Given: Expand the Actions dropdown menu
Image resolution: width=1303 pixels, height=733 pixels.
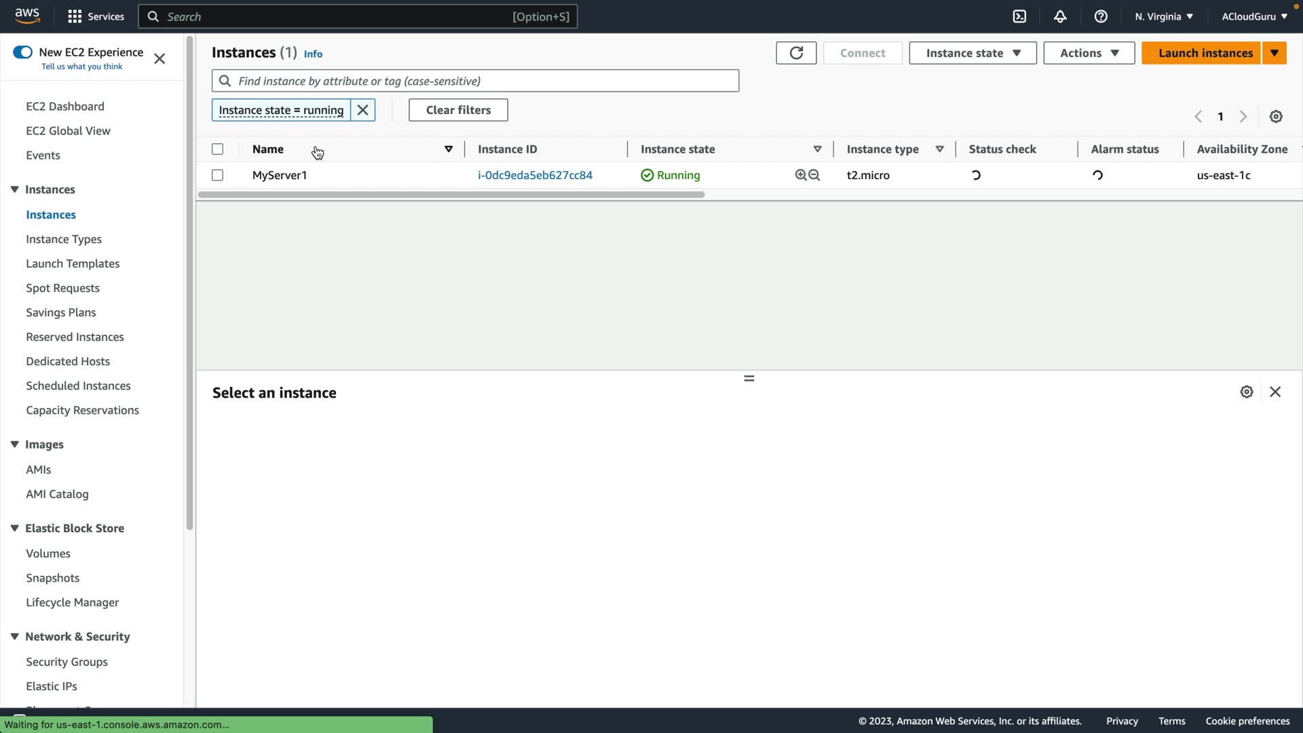Looking at the screenshot, I should [x=1089, y=53].
